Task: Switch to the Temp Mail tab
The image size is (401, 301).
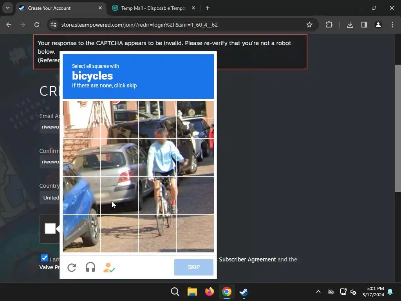Action: (154, 8)
